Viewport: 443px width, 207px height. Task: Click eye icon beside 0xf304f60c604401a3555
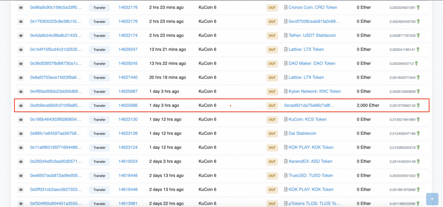point(21,204)
